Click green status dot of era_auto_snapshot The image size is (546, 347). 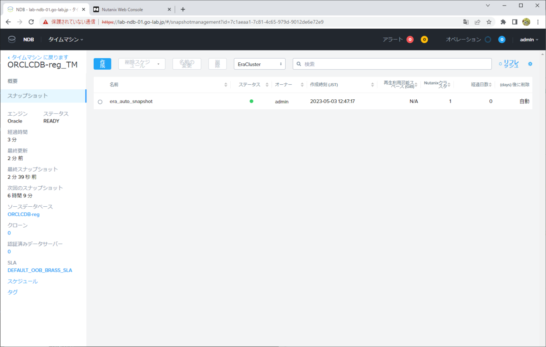click(x=251, y=101)
